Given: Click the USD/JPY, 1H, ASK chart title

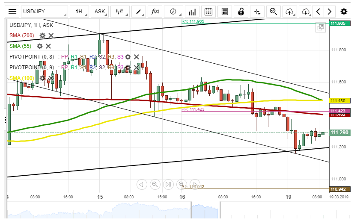Looking at the screenshot, I should tap(31, 25).
